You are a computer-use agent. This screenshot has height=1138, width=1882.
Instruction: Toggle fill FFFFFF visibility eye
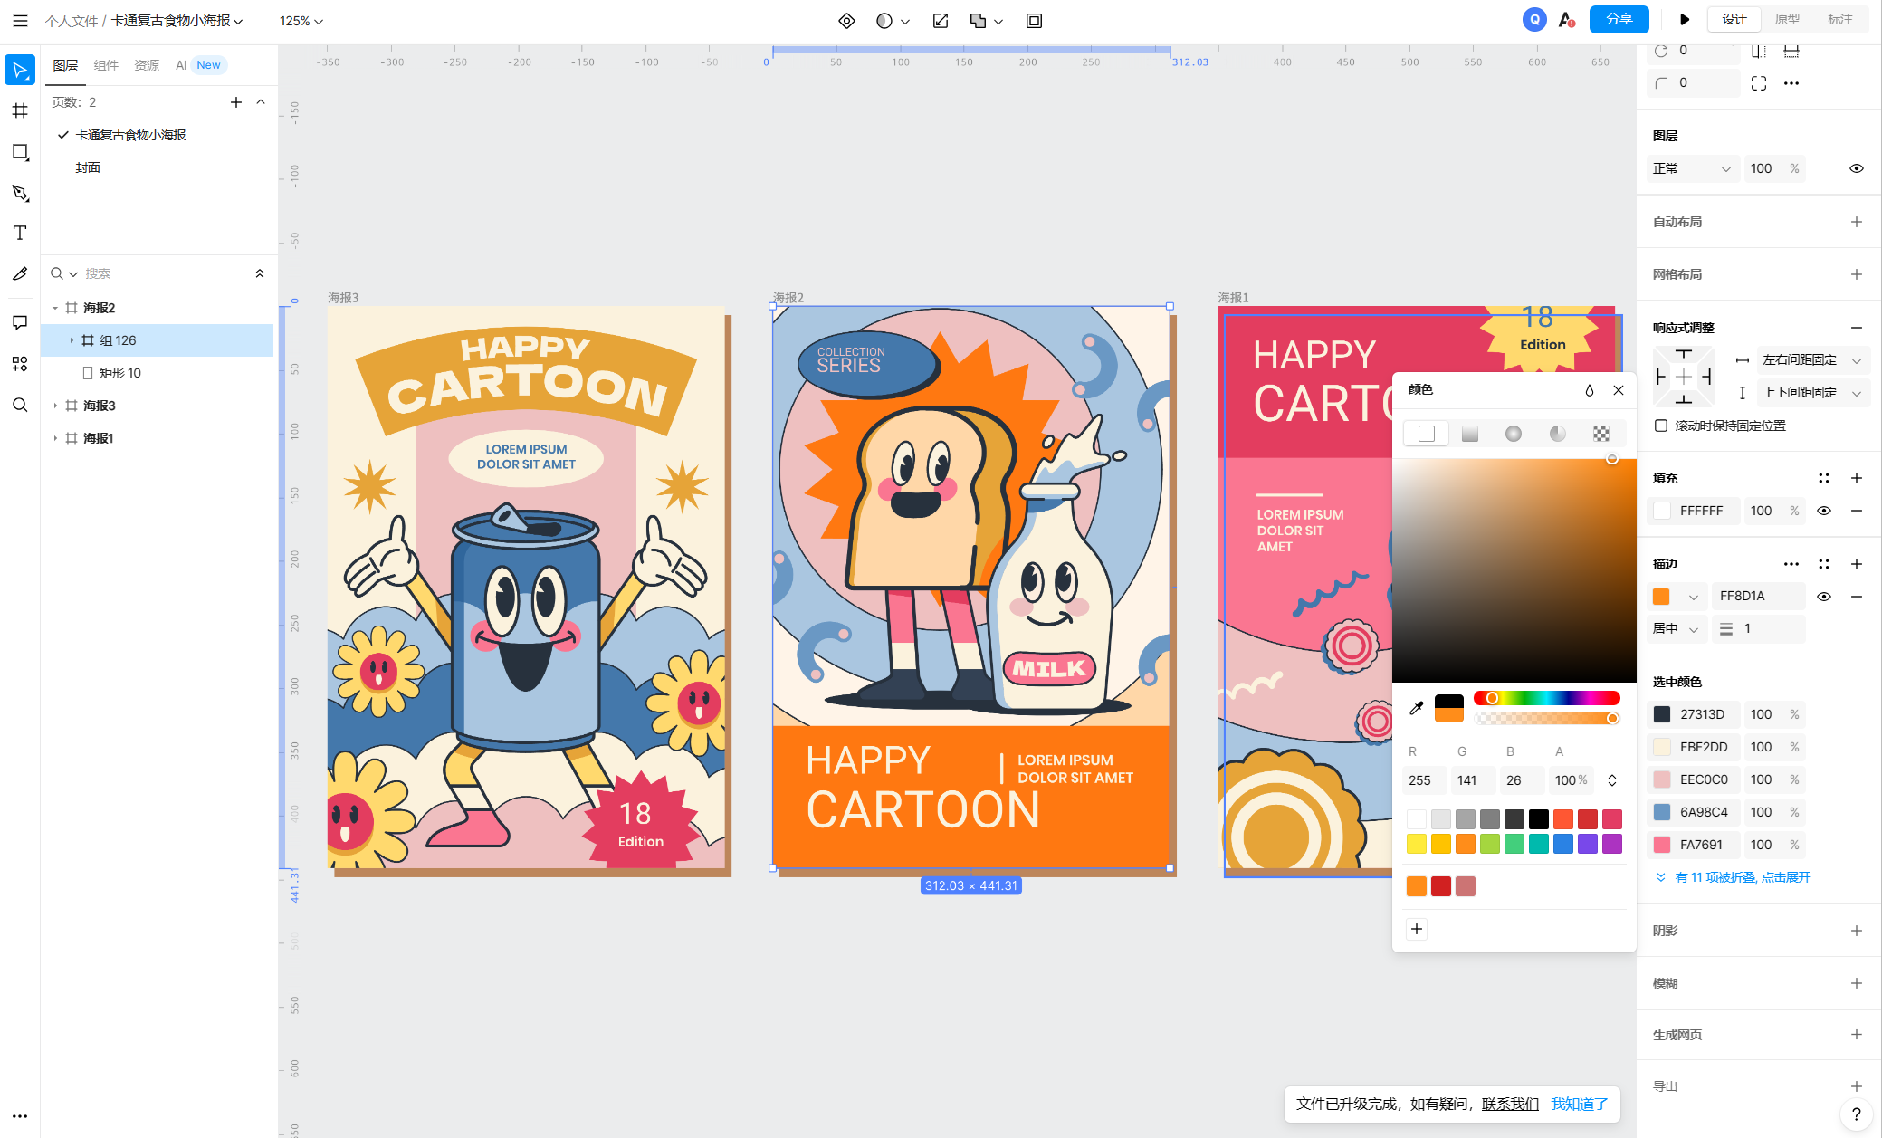pos(1824,511)
